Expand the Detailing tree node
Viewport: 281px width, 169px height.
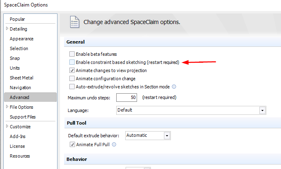pos(7,29)
